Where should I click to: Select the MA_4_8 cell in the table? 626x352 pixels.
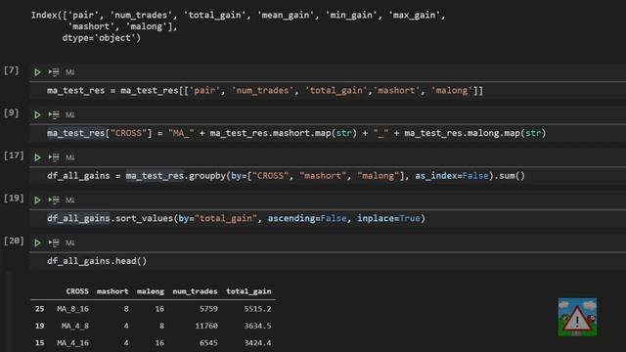point(75,326)
